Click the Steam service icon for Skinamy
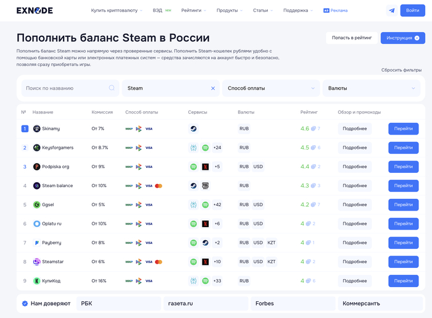Screen dimensions: 432x318 pyautogui.click(x=193, y=128)
